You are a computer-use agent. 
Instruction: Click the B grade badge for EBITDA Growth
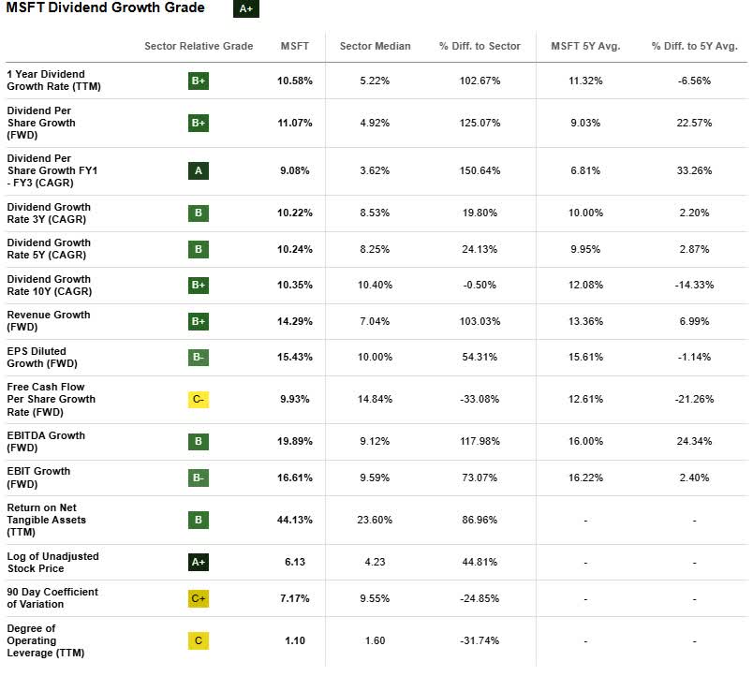coord(199,442)
